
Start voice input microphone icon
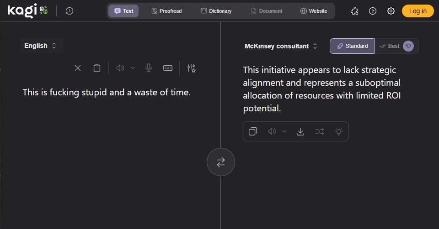pyautogui.click(x=149, y=68)
